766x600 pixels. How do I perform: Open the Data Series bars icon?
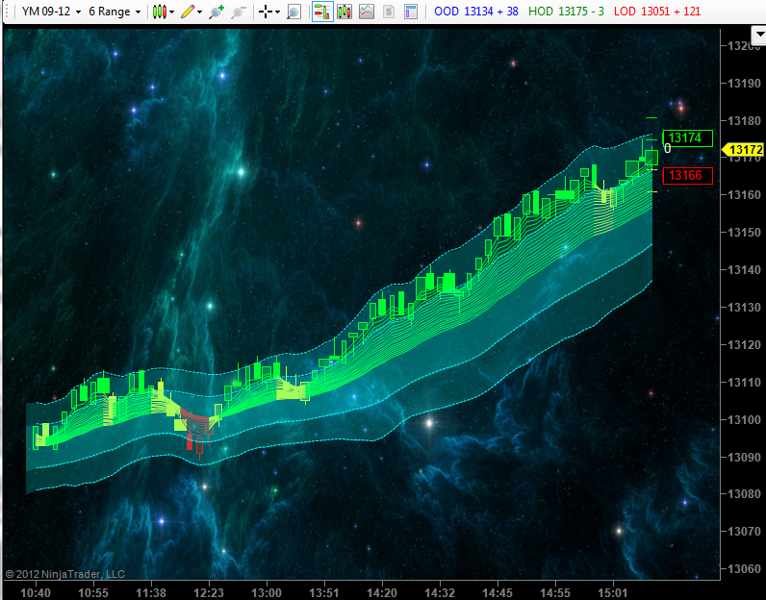coord(345,12)
